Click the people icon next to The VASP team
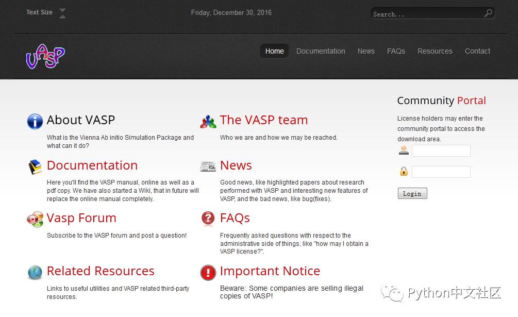Viewport: 518px width, 317px height. point(208,122)
